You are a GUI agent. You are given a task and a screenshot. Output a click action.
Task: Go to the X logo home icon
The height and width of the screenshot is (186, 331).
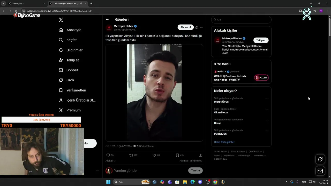click(x=61, y=20)
